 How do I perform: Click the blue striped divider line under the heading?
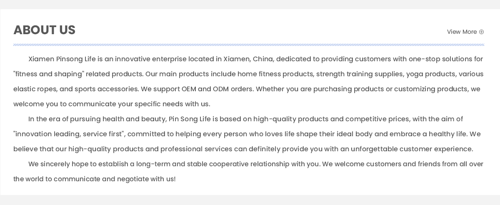click(249, 45)
